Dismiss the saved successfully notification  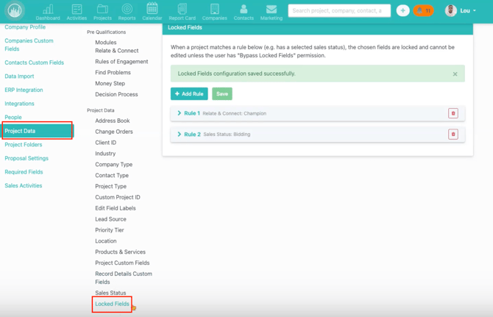(455, 74)
